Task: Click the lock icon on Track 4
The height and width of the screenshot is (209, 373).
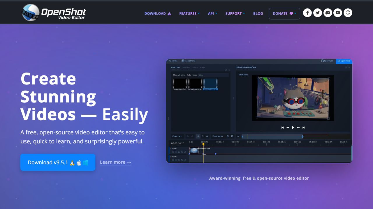Action: coord(182,160)
